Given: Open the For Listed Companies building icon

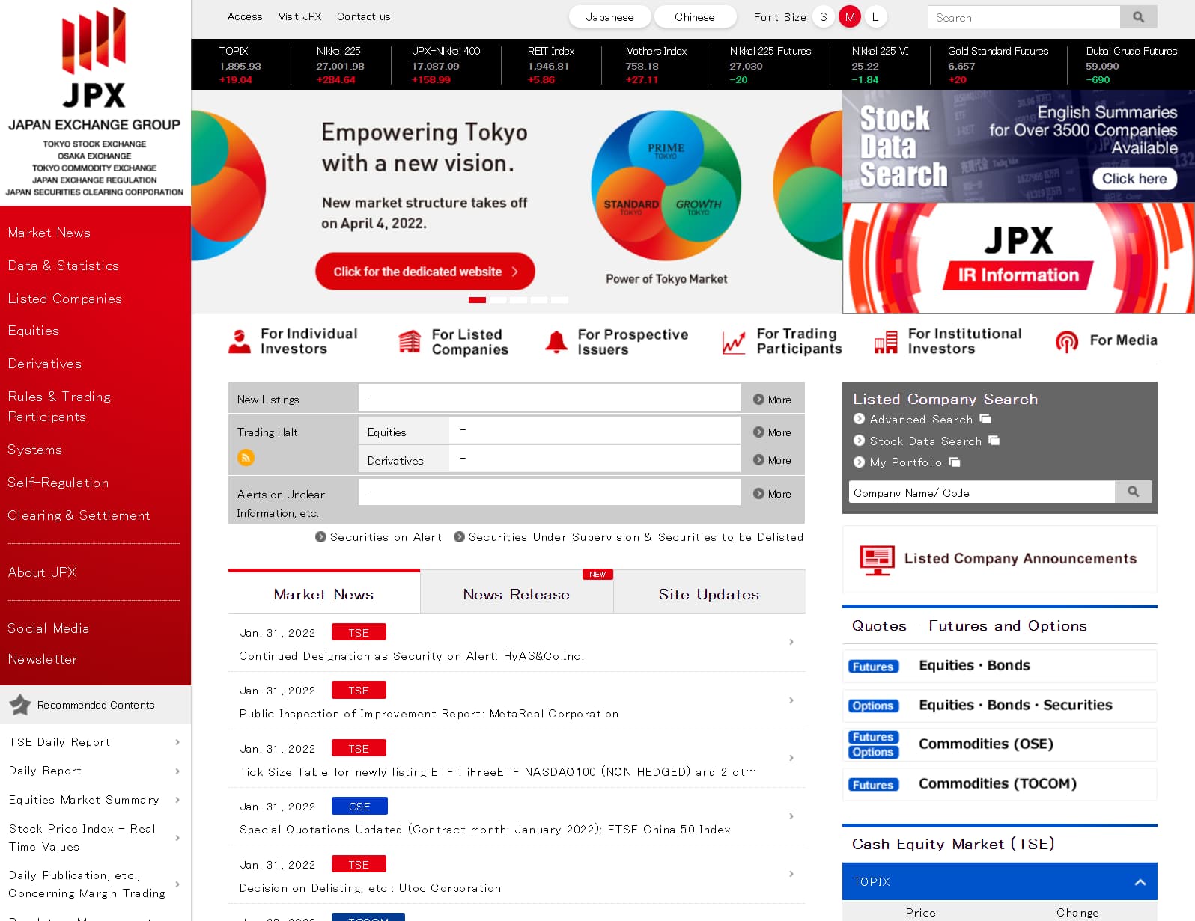Looking at the screenshot, I should point(410,341).
